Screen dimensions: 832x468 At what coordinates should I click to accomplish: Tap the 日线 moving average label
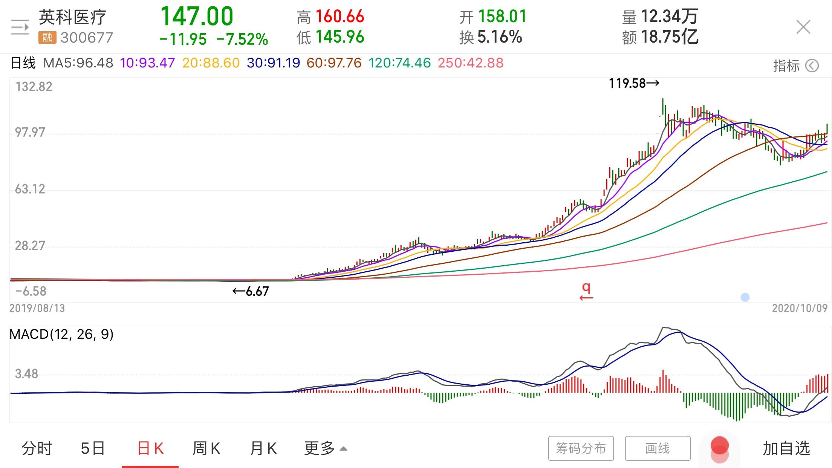click(x=23, y=63)
